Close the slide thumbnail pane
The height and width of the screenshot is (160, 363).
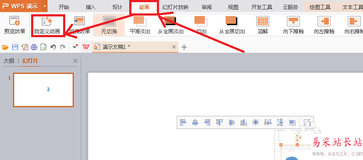(x=75, y=61)
